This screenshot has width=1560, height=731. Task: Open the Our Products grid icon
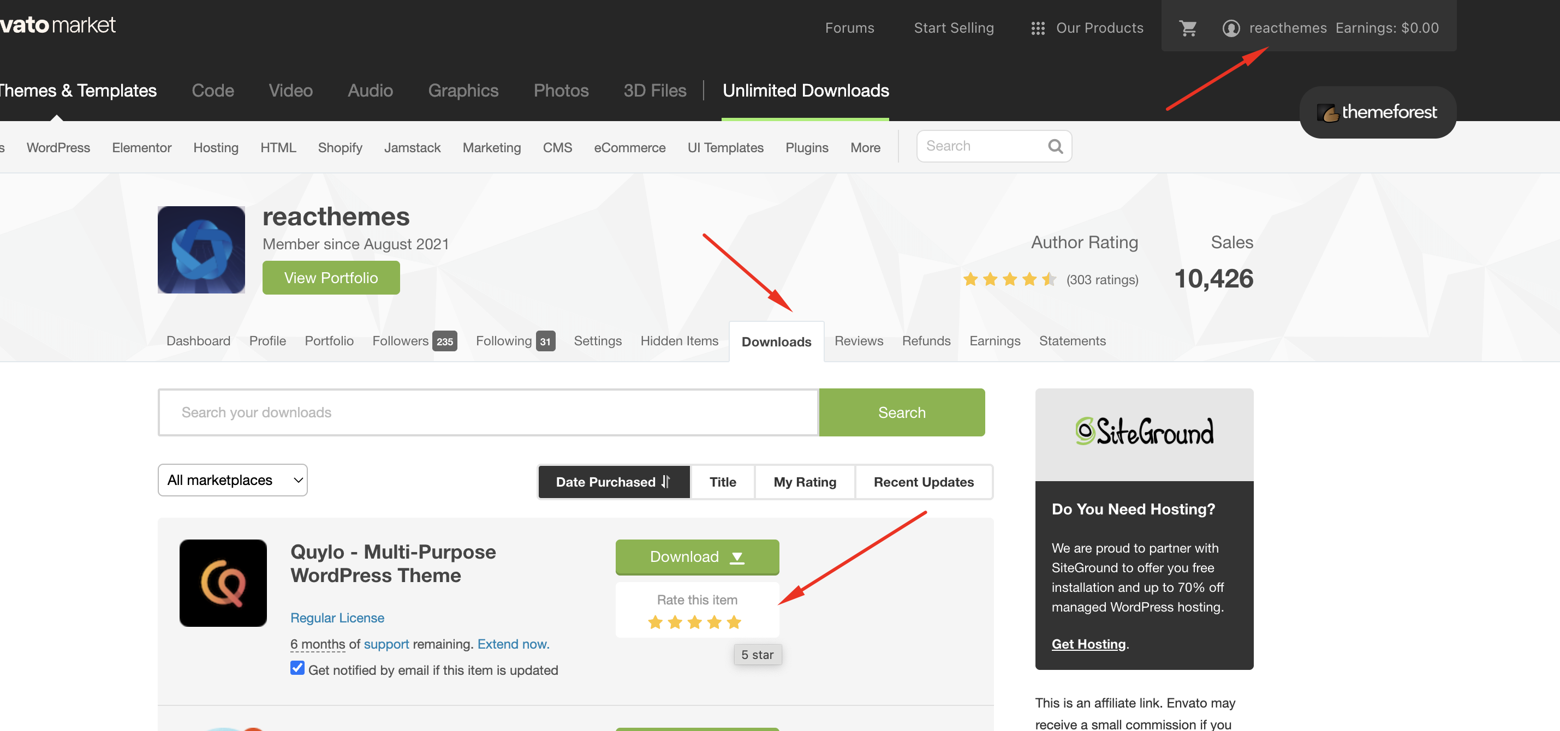point(1038,28)
